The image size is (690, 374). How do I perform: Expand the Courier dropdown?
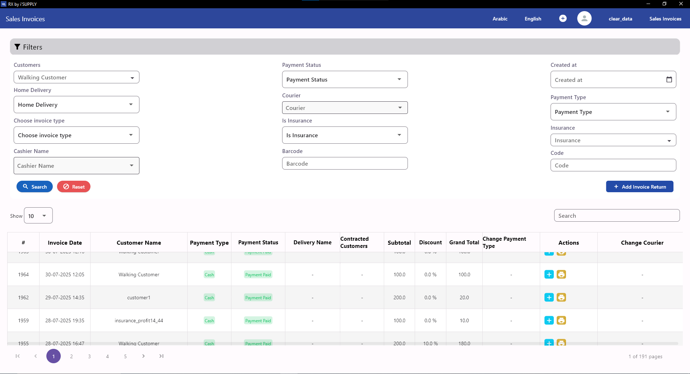pyautogui.click(x=345, y=108)
